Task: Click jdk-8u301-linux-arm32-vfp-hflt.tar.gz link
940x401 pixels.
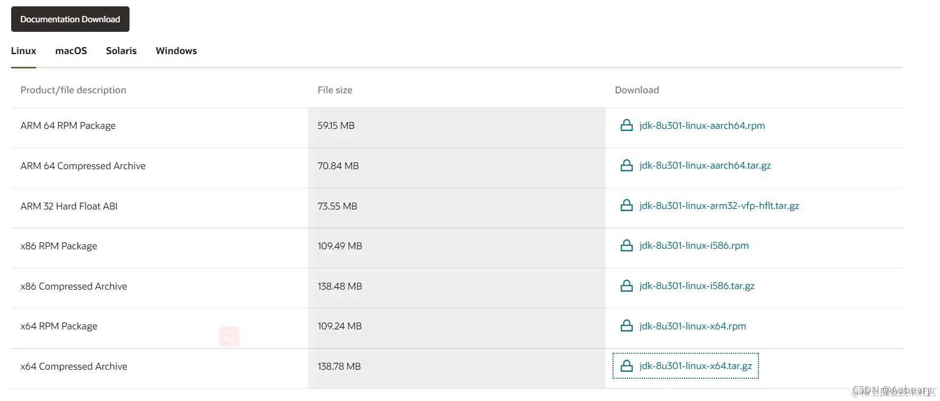Action: [x=719, y=206]
